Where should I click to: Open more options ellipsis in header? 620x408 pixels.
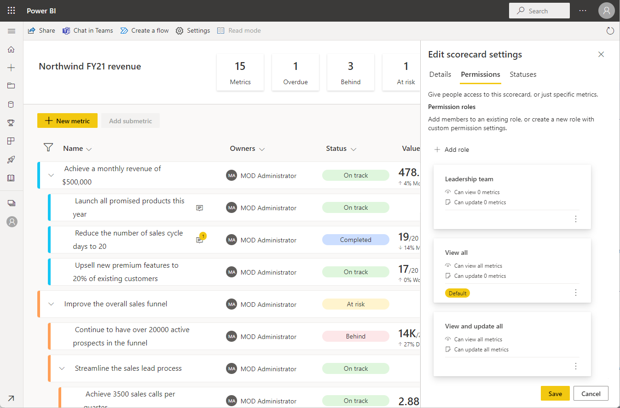point(583,11)
